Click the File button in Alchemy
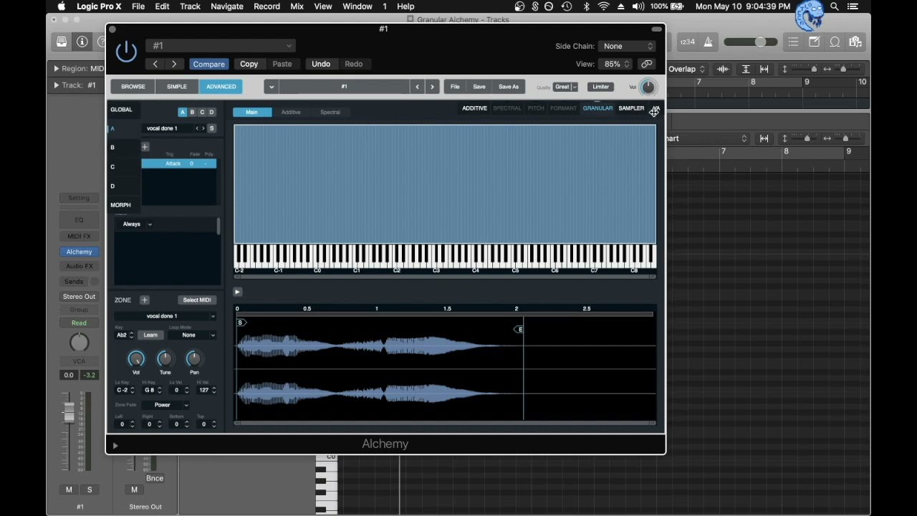Image resolution: width=917 pixels, height=516 pixels. coord(455,87)
